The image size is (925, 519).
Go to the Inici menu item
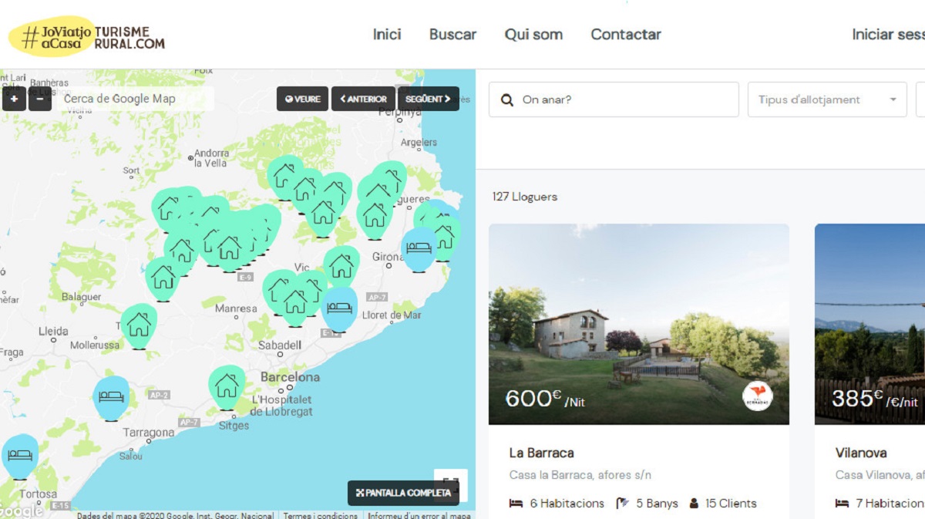387,35
